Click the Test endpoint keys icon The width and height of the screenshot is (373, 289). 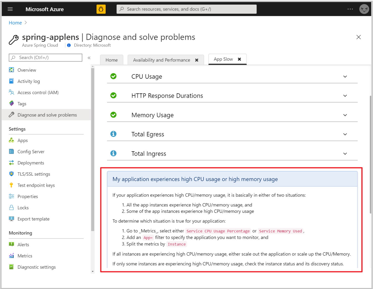[11, 185]
